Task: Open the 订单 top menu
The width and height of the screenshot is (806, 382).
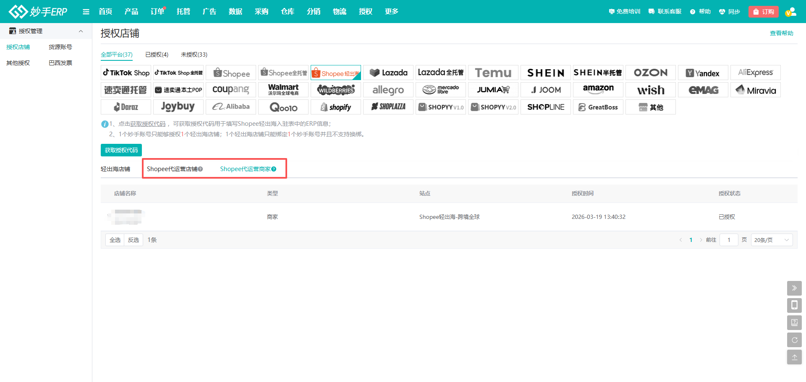Action: click(158, 11)
